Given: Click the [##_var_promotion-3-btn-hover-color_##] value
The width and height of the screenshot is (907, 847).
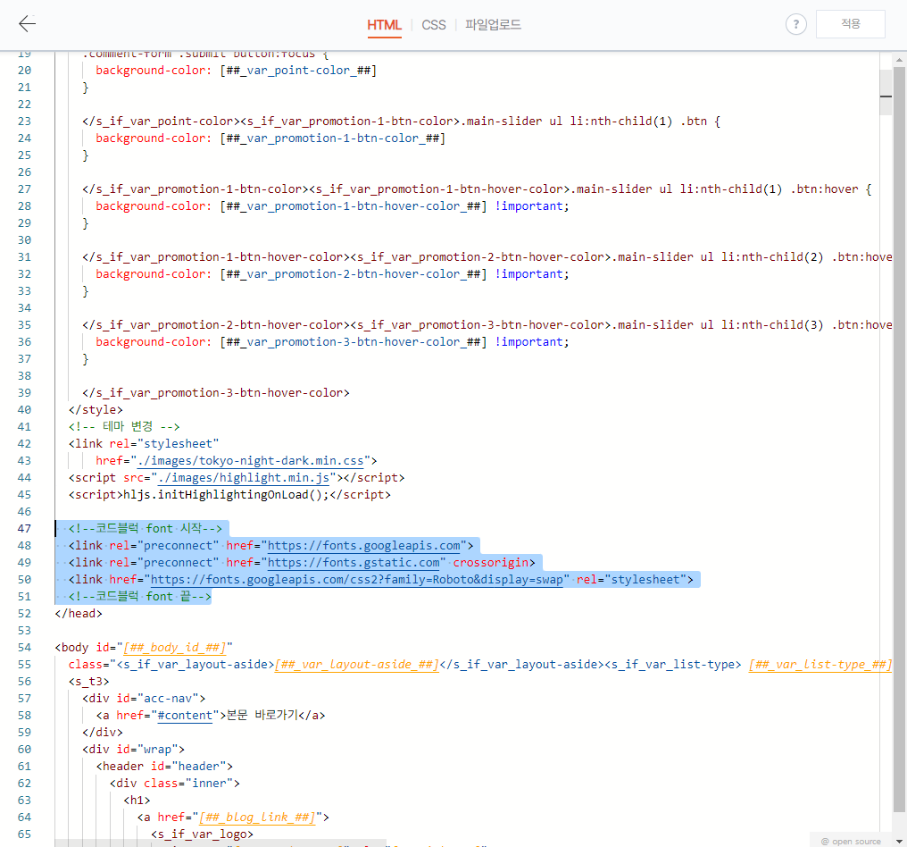Looking at the screenshot, I should 354,342.
